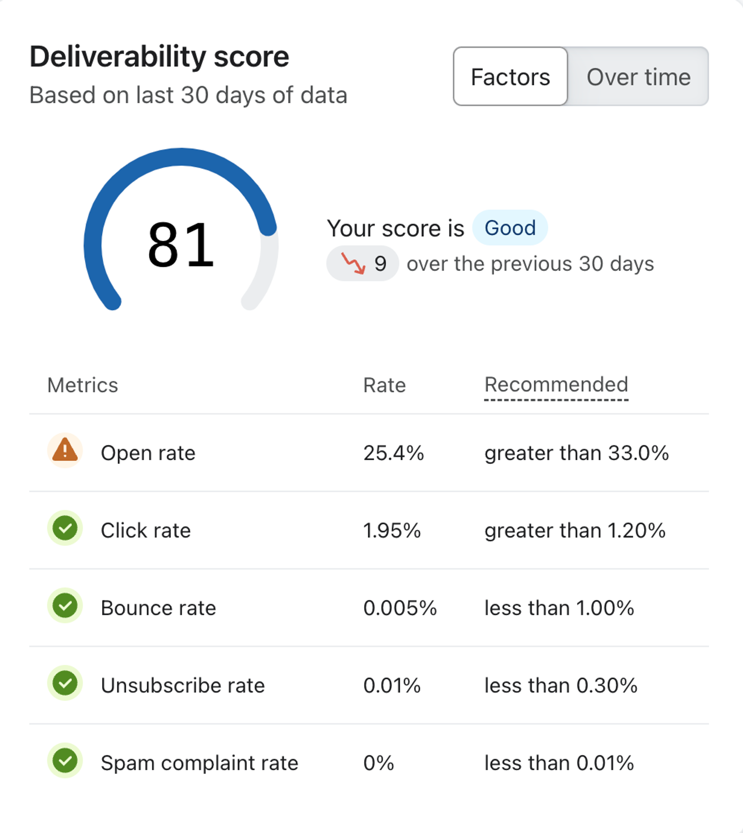Click the Click rate value 1.95%

tap(392, 530)
